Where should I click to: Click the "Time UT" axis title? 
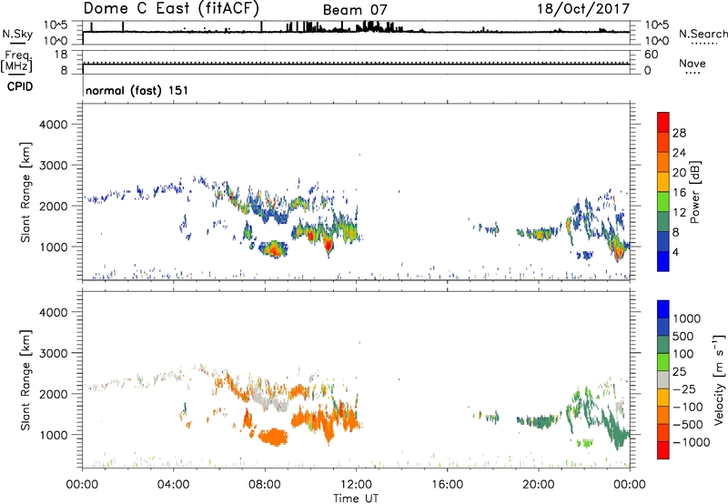click(356, 499)
